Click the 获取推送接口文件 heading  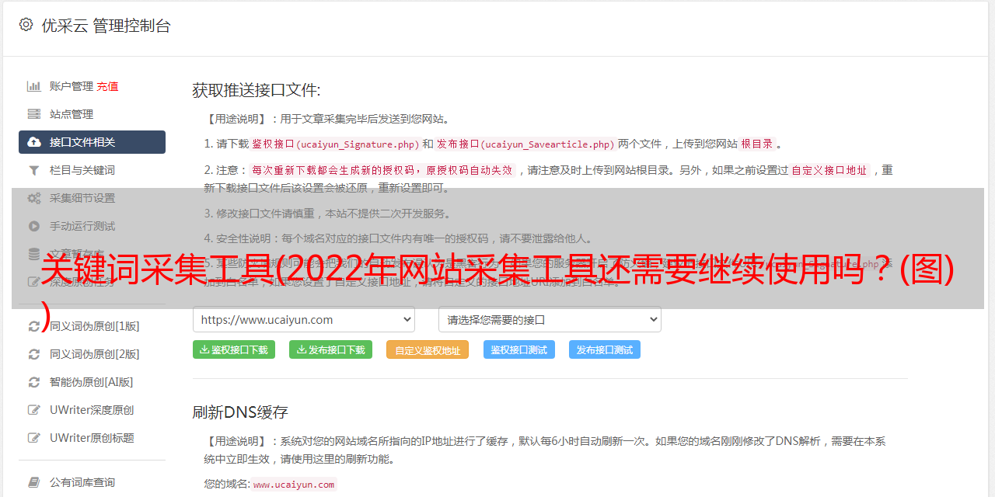pyautogui.click(x=257, y=90)
